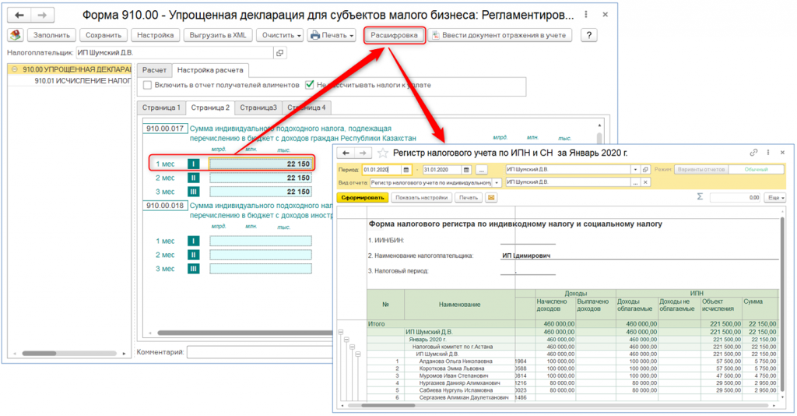This screenshot has width=797, height=416.
Task: Open Настройка button
Action: pyautogui.click(x=155, y=35)
